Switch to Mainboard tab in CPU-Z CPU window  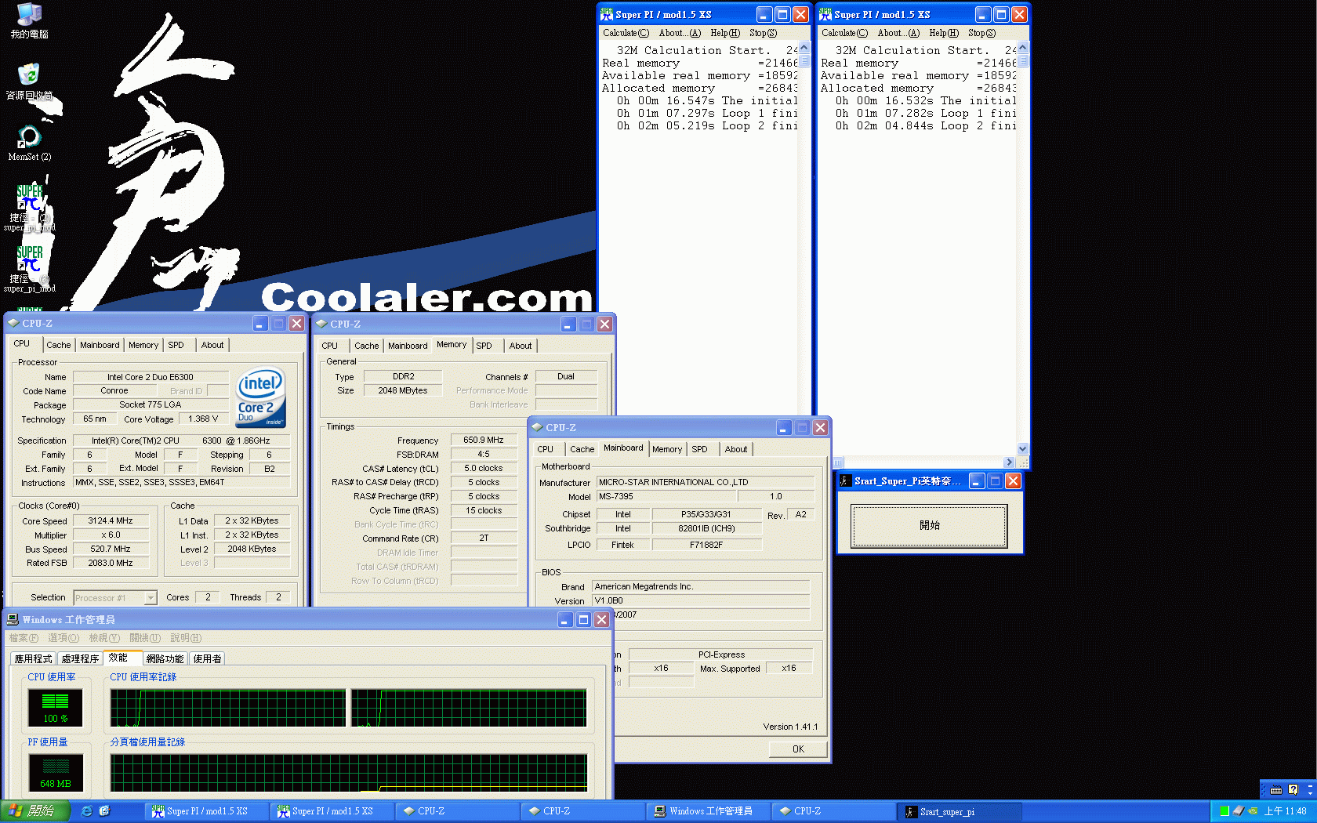100,345
